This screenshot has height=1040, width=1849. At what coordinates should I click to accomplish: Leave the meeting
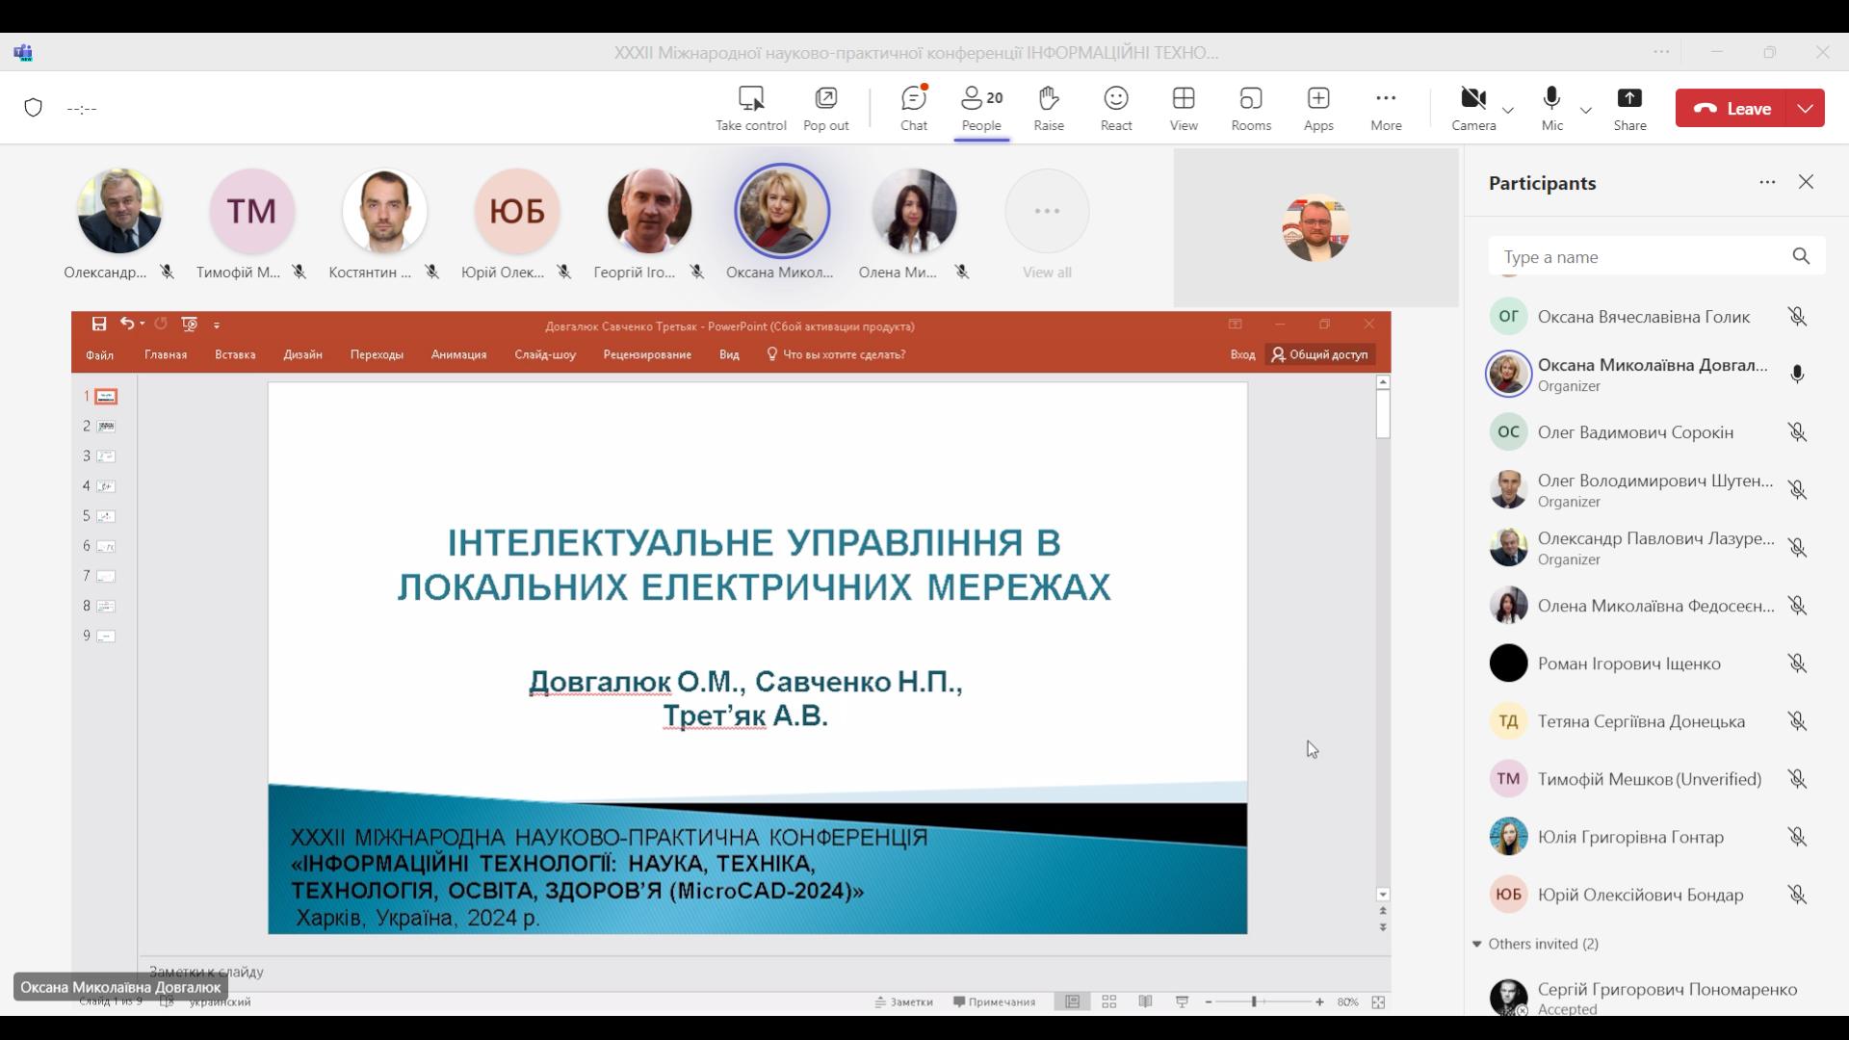coord(1732,108)
